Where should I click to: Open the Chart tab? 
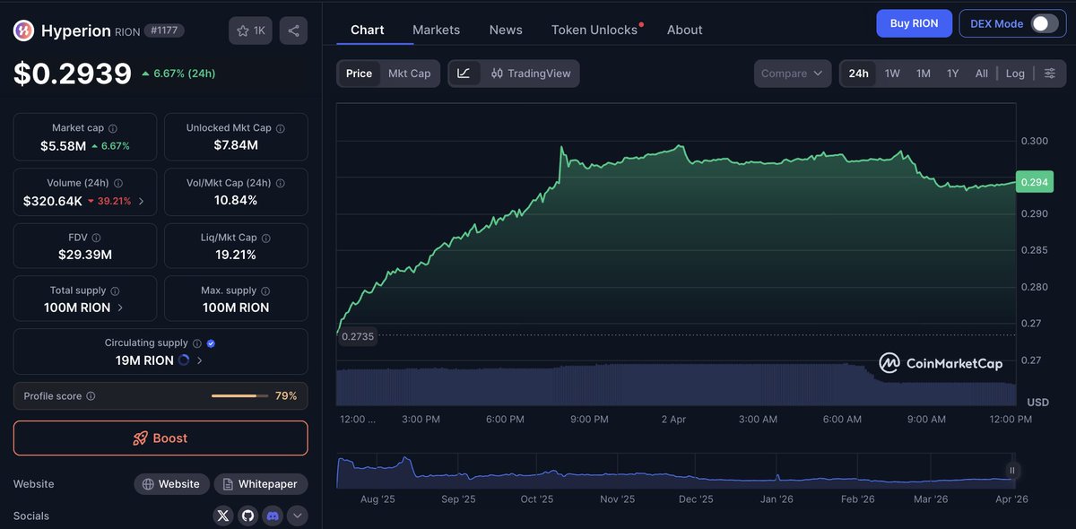tap(368, 30)
